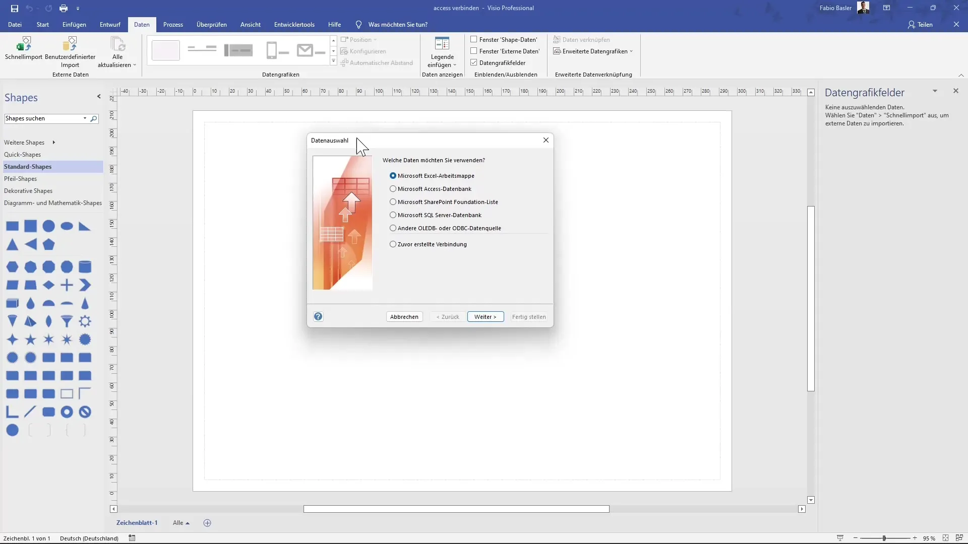Select Zuvor erstellte Verbindung option
This screenshot has width=968, height=544.
tap(428, 244)
